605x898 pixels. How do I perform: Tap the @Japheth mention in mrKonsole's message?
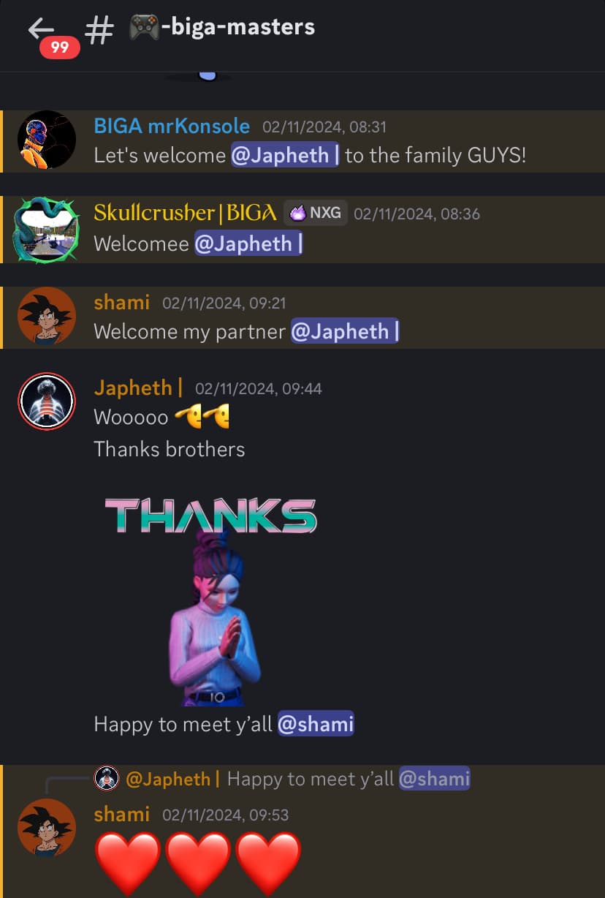(x=285, y=155)
